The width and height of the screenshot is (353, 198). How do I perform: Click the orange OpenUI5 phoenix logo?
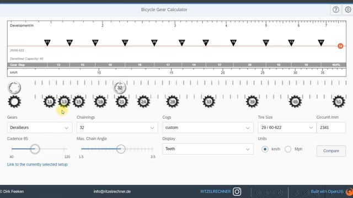(x=349, y=192)
